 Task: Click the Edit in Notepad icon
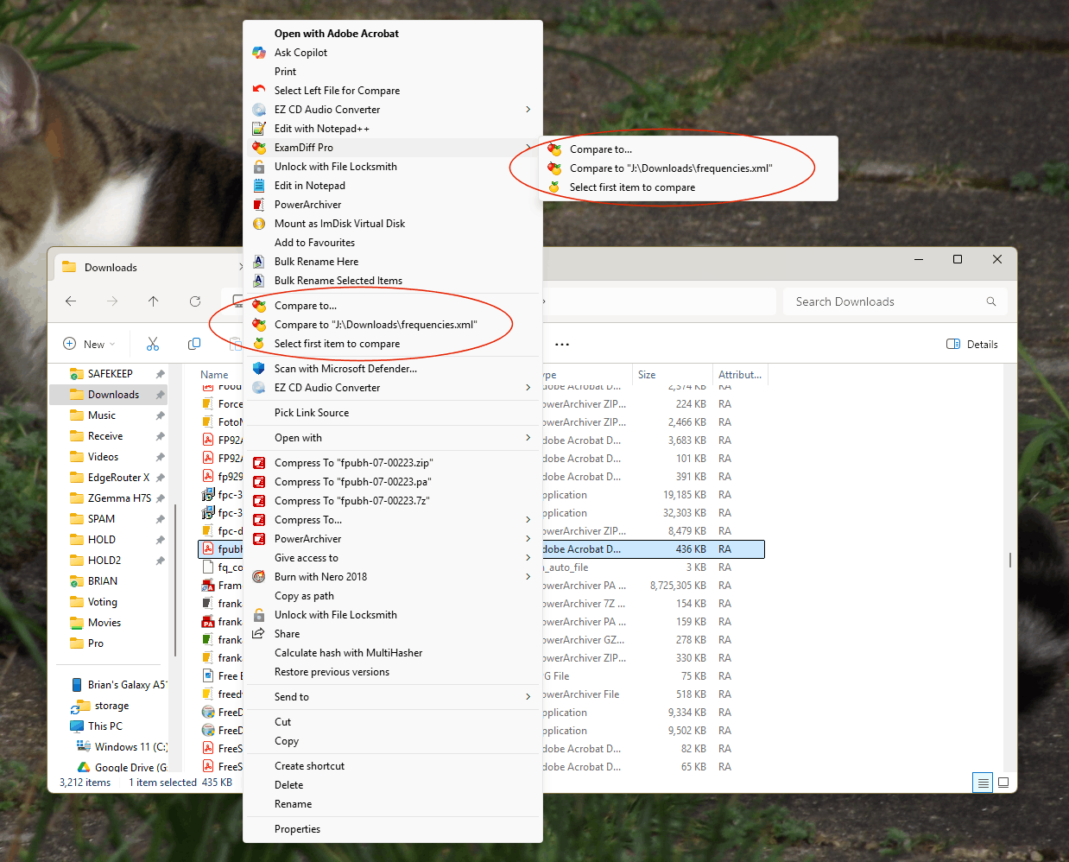(x=259, y=186)
